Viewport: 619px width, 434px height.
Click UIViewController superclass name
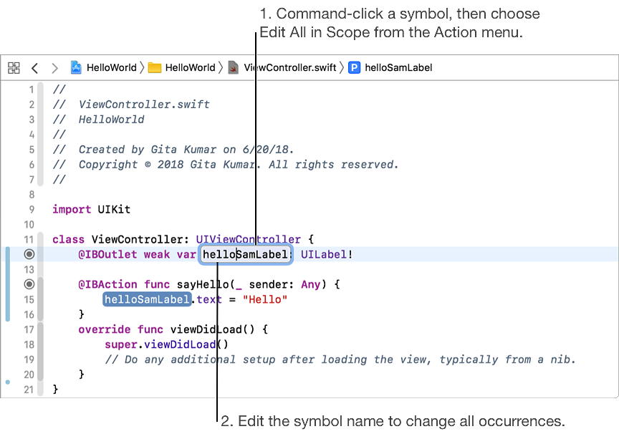[x=249, y=239]
